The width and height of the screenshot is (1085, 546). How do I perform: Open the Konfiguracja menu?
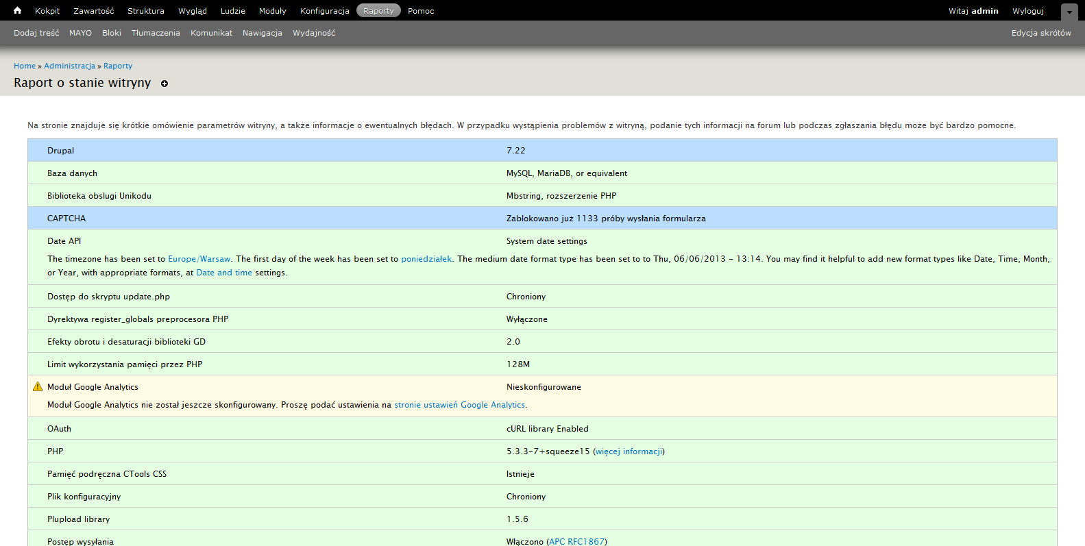click(x=325, y=11)
